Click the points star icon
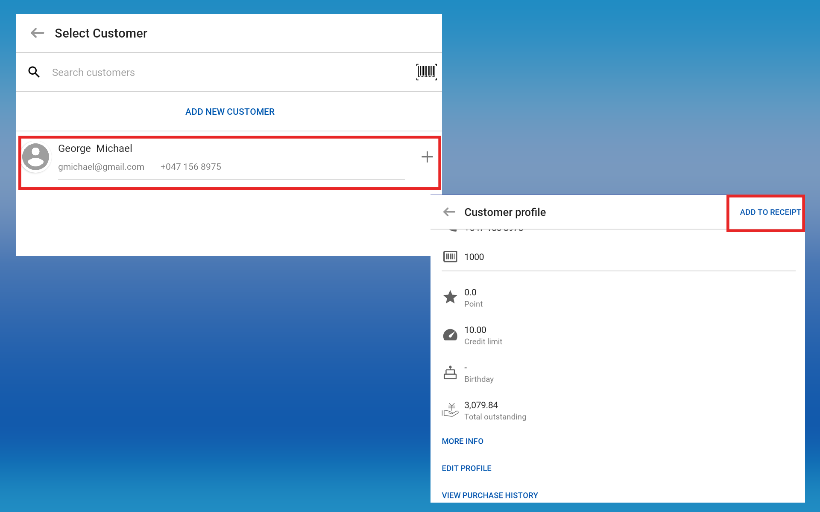 450,297
